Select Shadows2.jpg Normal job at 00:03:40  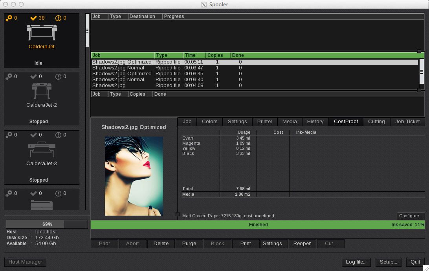point(255,80)
